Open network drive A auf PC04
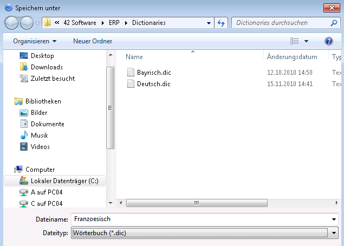This screenshot has width=344, height=246. click(47, 192)
